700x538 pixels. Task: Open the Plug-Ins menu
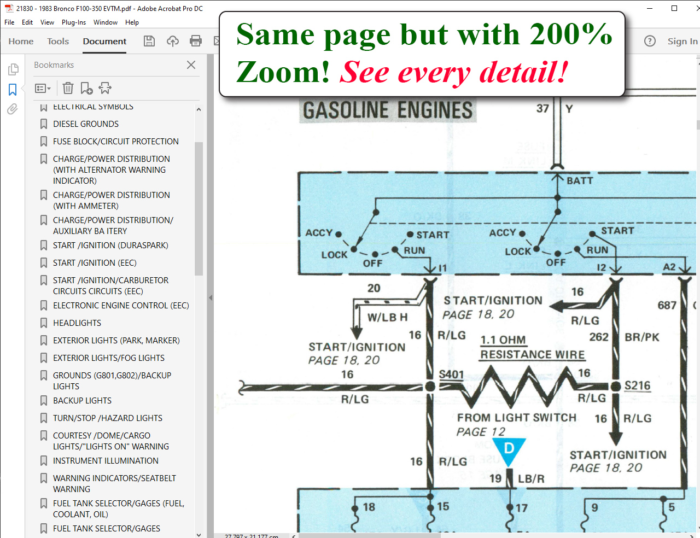click(74, 22)
